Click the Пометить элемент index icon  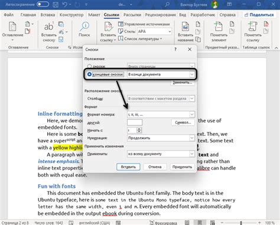point(219,27)
